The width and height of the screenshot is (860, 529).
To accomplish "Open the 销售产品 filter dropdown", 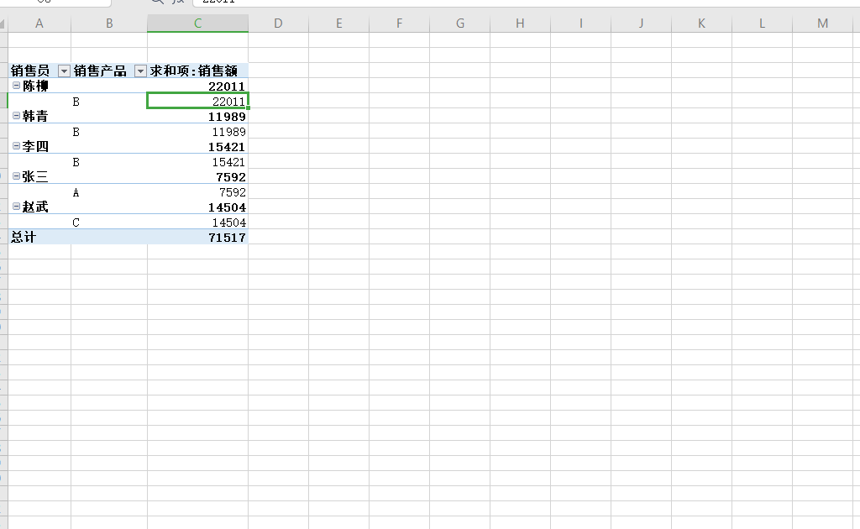I will pos(140,71).
